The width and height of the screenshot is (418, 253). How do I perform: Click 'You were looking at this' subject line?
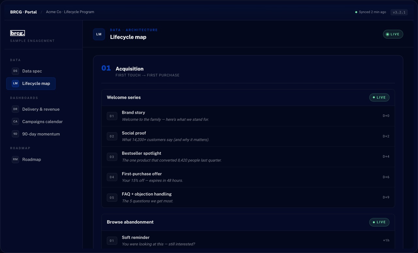[158, 244]
